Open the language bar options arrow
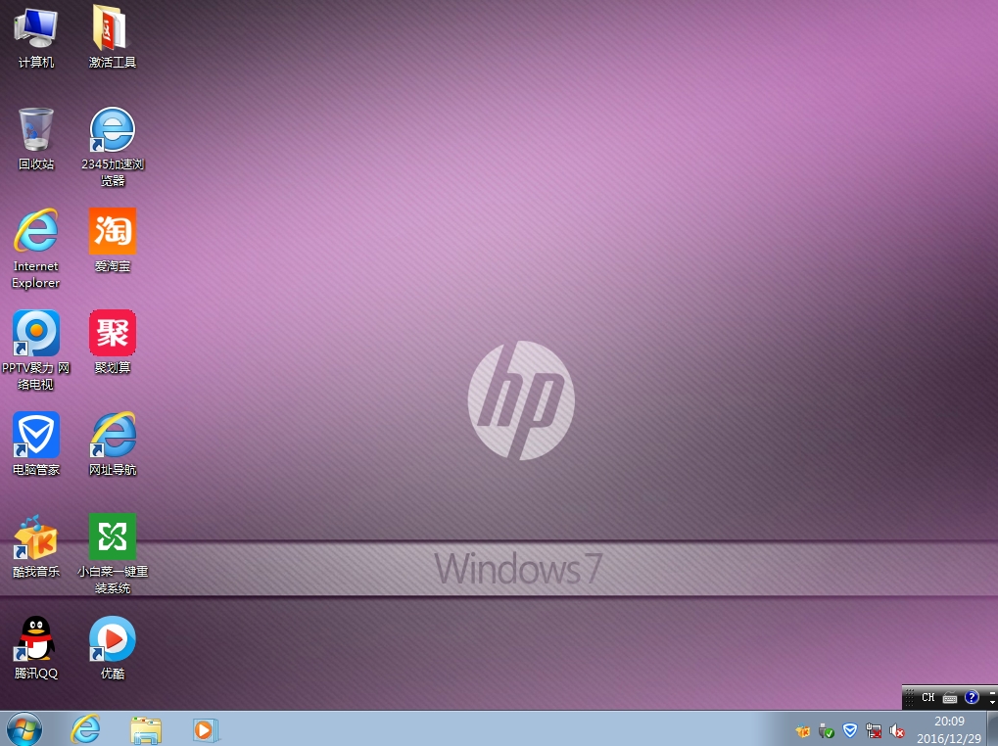This screenshot has width=998, height=746. click(x=993, y=702)
